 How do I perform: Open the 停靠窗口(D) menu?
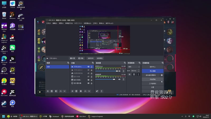click(69, 23)
